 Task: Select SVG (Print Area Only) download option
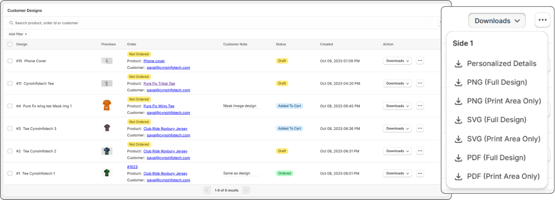point(503,139)
